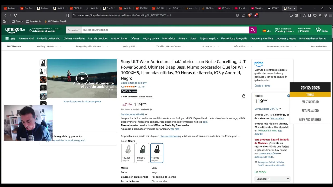Open the Electrónica search category dropdown

(74, 30)
